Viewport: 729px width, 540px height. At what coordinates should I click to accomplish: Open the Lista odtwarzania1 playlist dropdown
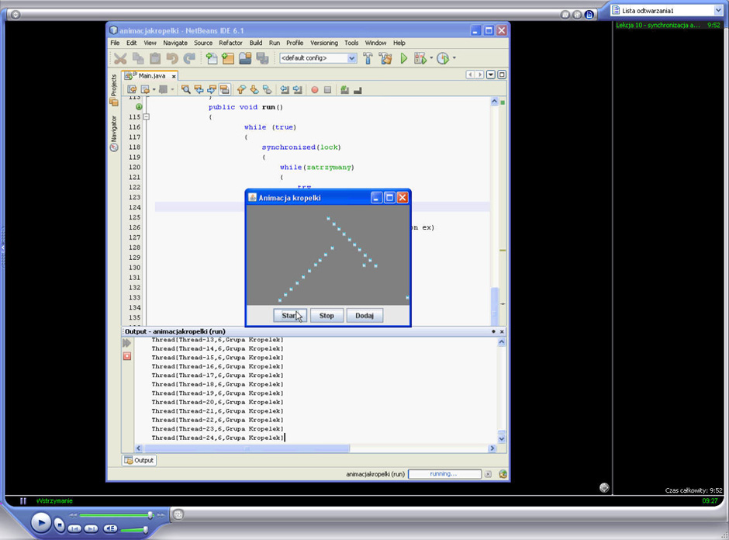point(718,11)
